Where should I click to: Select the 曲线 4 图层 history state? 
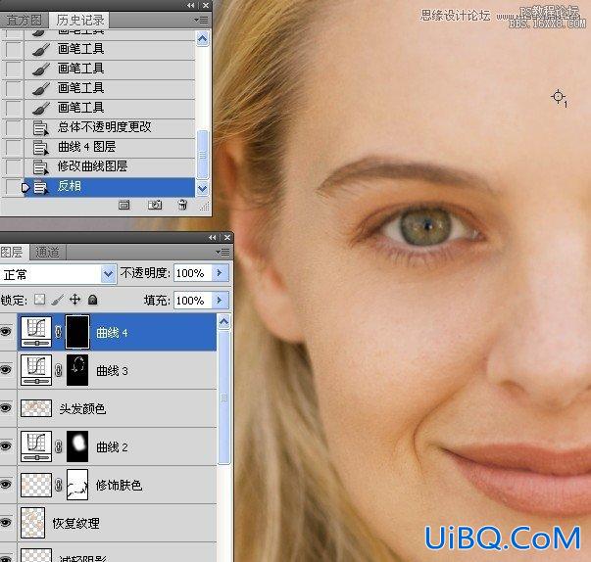tap(110, 147)
